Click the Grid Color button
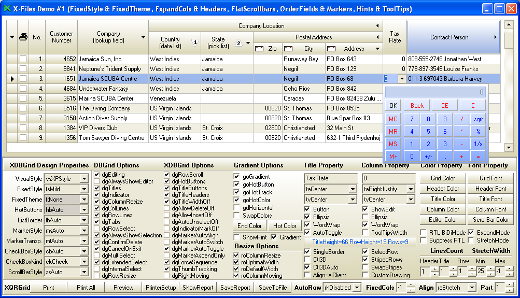This screenshot has height=298, width=520. 442,178
